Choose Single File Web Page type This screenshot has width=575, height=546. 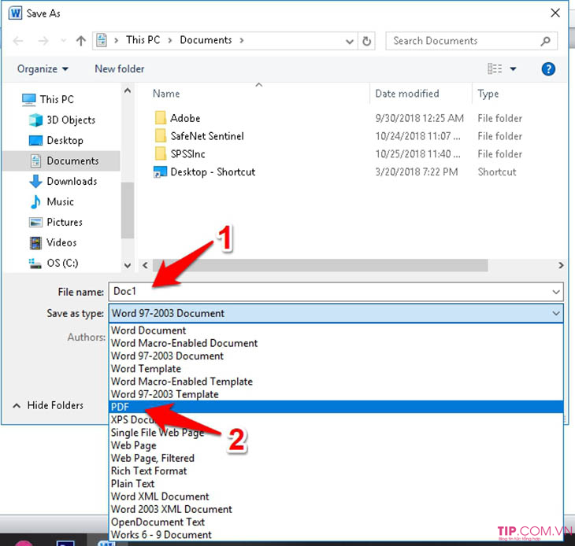pyautogui.click(x=336, y=433)
